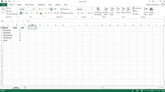Select the Sheet1 tab
Image resolution: width=165 pixels, height=92 pixels.
(16, 87)
